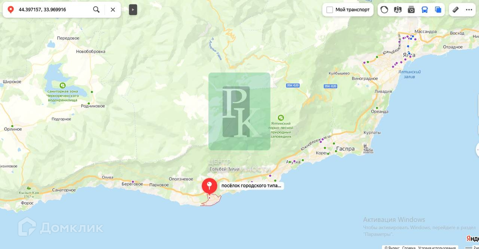Open the street panoramas icon
This screenshot has height=249, width=479.
click(x=398, y=10)
